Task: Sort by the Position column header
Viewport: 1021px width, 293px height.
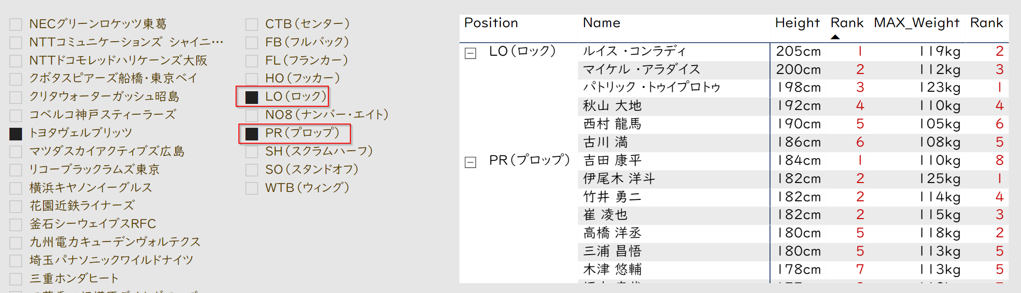Action: (491, 23)
